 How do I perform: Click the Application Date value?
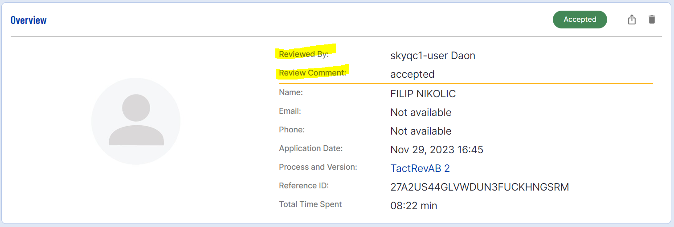pos(437,150)
